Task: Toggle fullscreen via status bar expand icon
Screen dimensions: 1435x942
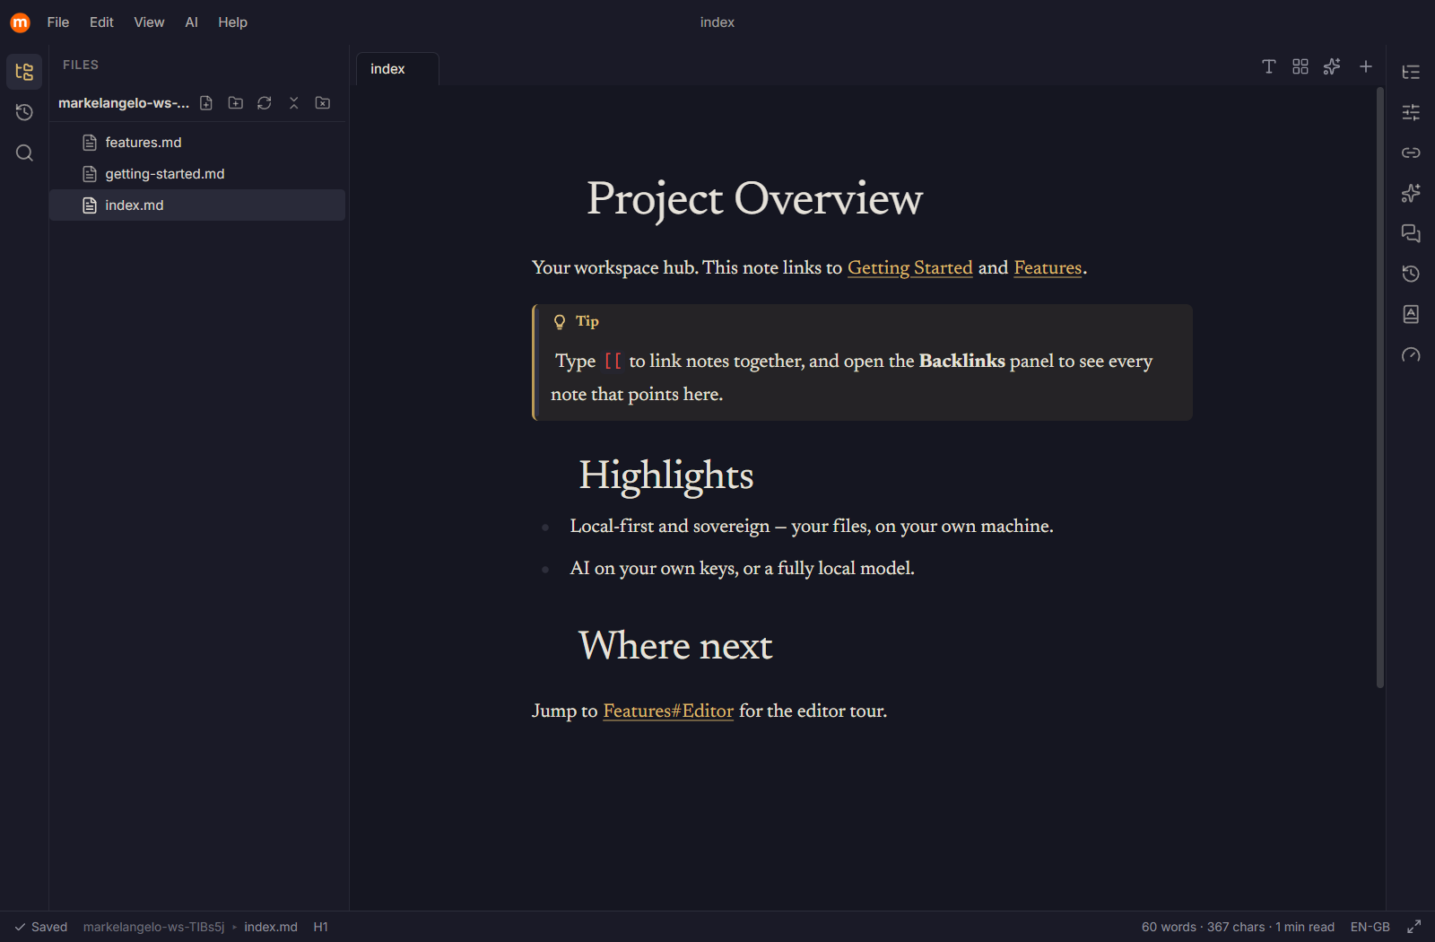Action: [x=1414, y=927]
